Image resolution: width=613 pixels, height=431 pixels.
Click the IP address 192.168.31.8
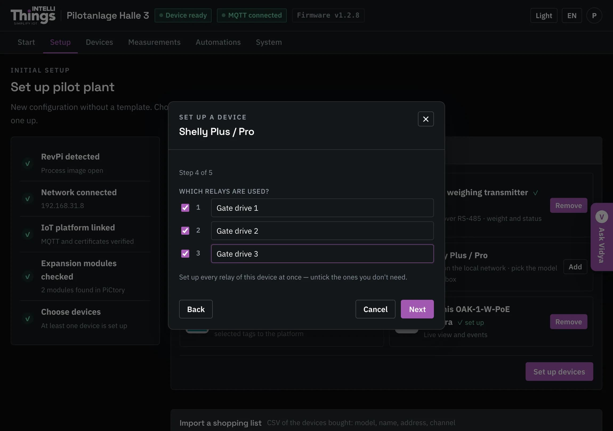[62, 205]
